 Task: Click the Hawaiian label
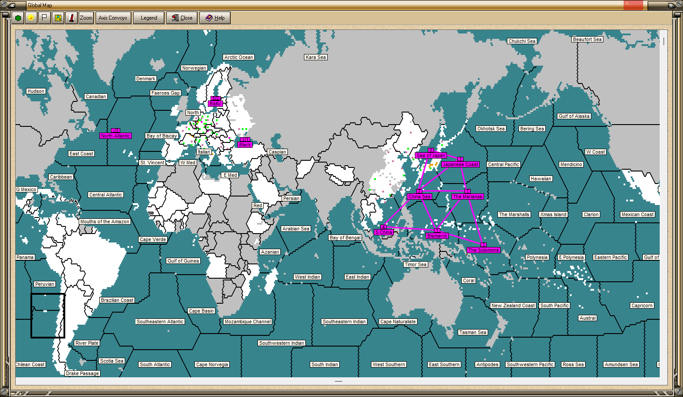point(541,179)
